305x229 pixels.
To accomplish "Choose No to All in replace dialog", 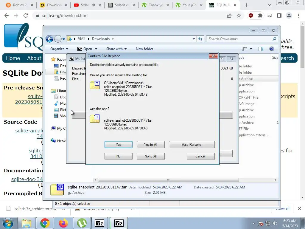I will coord(150,156).
